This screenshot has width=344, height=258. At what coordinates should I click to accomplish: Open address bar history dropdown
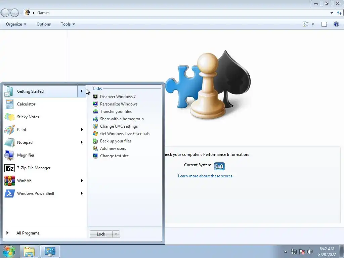[x=332, y=13]
